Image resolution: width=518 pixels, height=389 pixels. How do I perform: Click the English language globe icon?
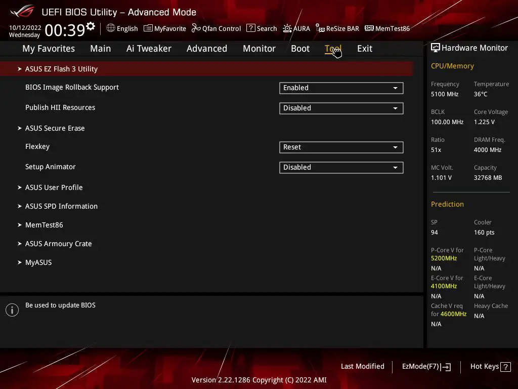[111, 28]
